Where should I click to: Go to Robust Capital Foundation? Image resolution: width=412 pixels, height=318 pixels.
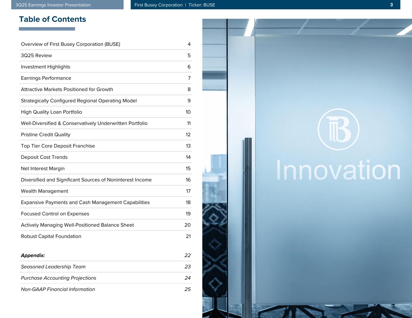point(51,236)
